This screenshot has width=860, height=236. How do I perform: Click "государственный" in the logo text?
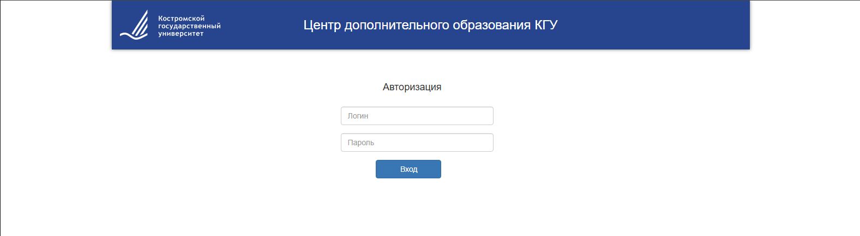point(189,26)
